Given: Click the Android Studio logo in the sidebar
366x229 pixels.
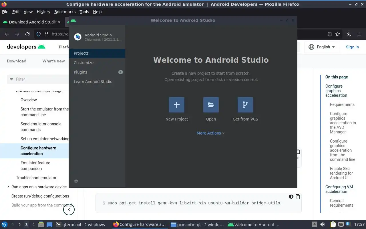Looking at the screenshot, I should coord(78,37).
